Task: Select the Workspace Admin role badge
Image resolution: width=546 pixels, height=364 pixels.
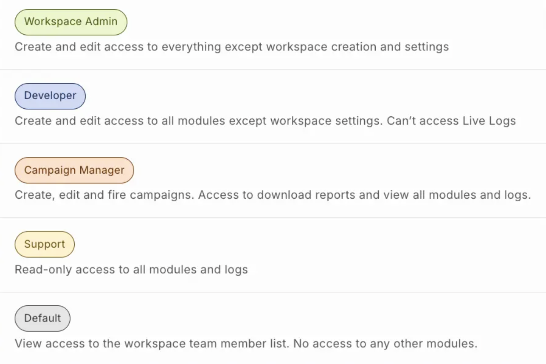Action: point(71,22)
